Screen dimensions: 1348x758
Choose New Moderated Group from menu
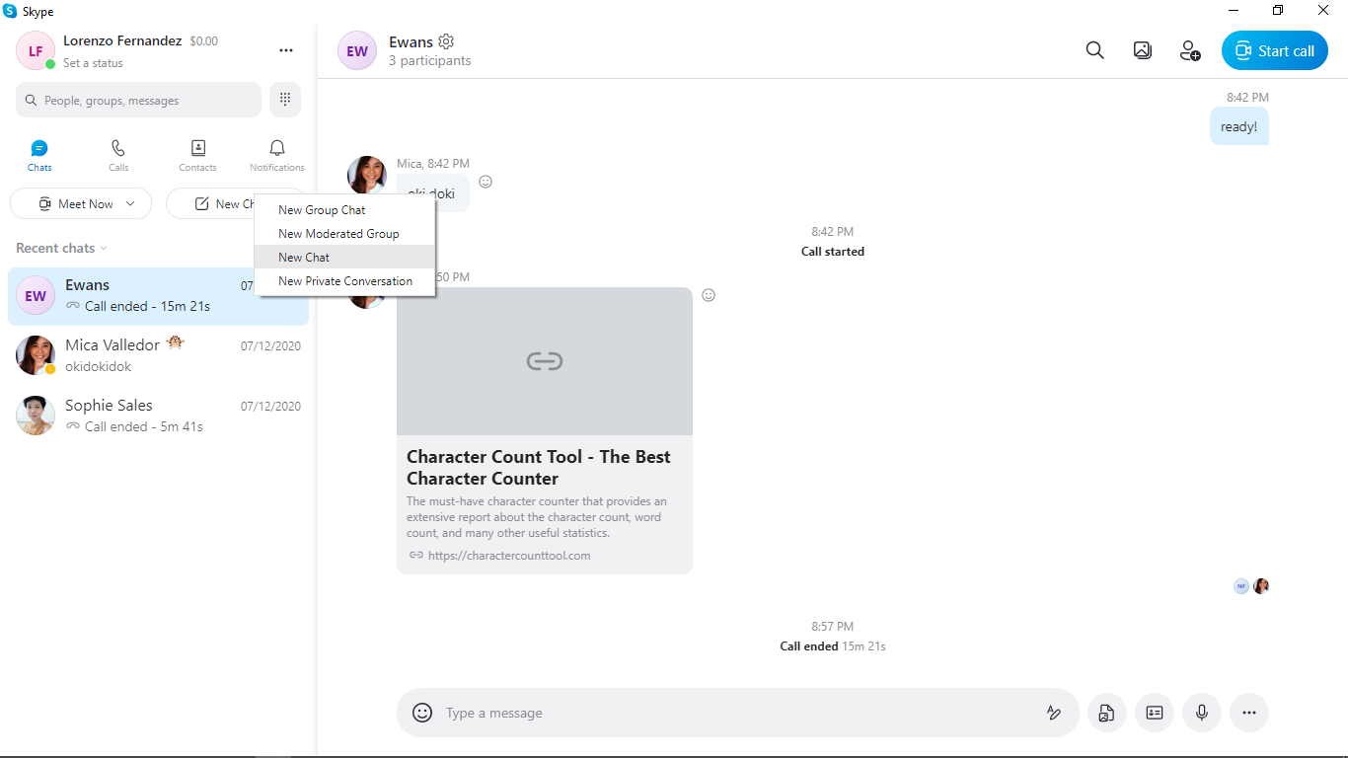click(x=344, y=234)
